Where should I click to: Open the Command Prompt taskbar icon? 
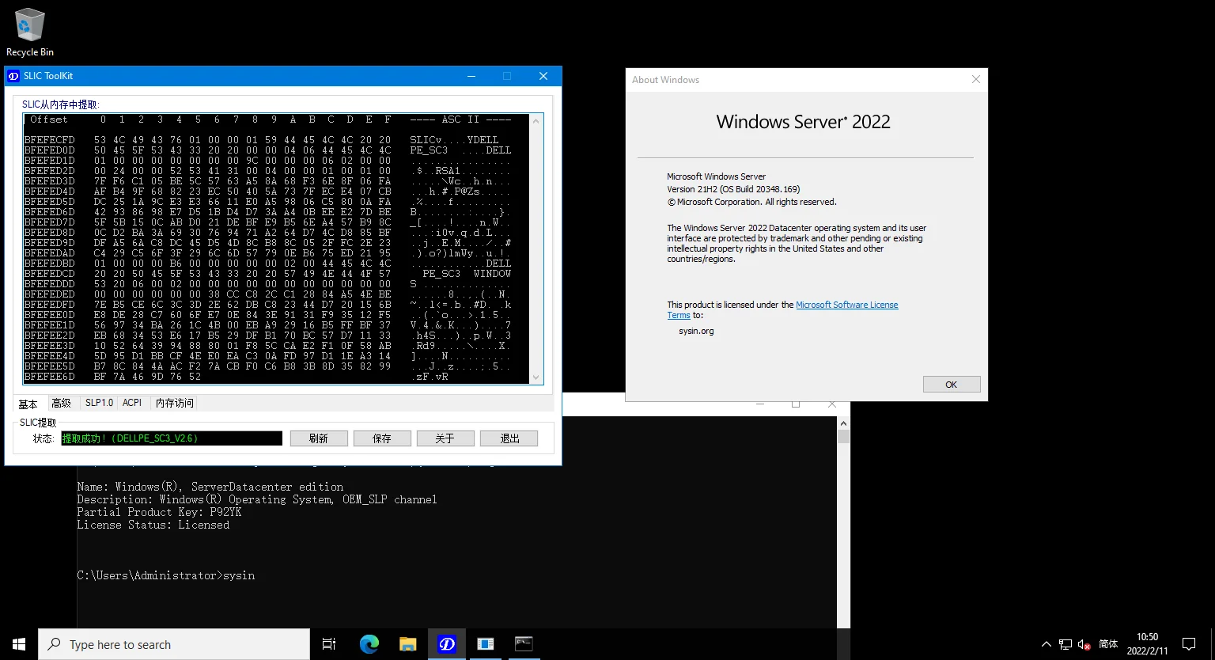[x=524, y=644]
